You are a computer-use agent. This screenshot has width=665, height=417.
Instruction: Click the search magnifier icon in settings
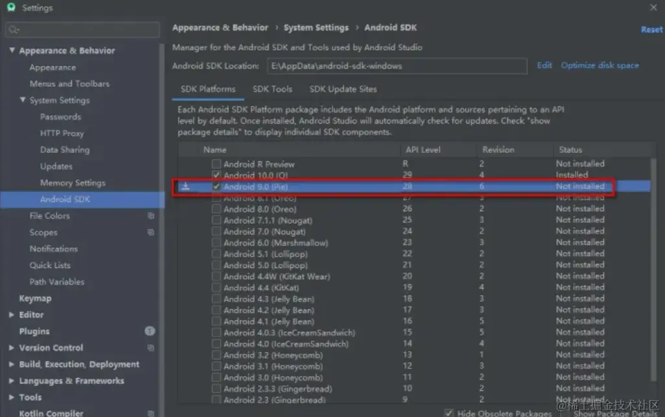(x=14, y=30)
